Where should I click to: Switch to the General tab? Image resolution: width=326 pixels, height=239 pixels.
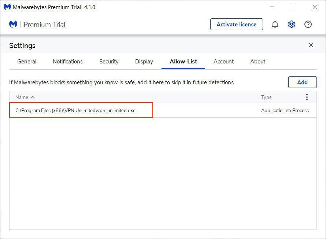point(27,62)
